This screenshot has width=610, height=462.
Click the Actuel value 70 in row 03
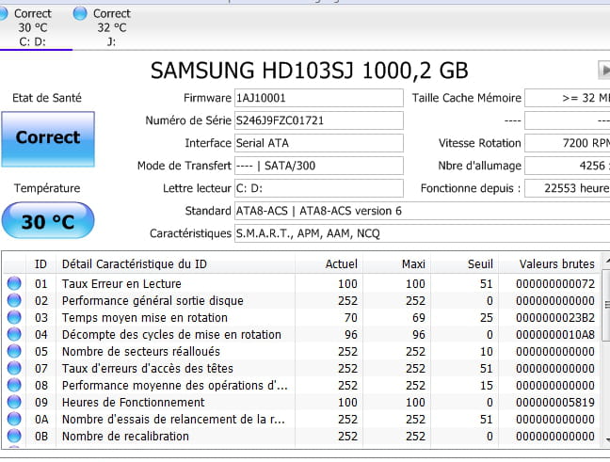tap(350, 318)
